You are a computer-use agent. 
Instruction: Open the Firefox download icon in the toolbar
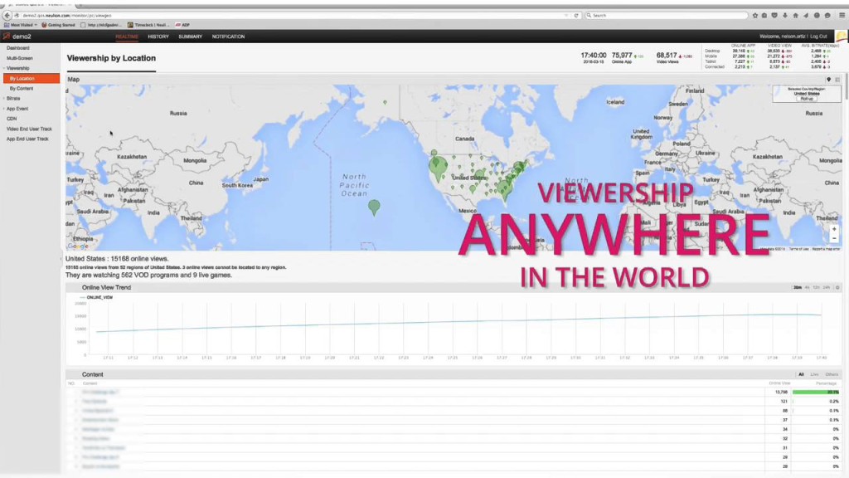[785, 14]
